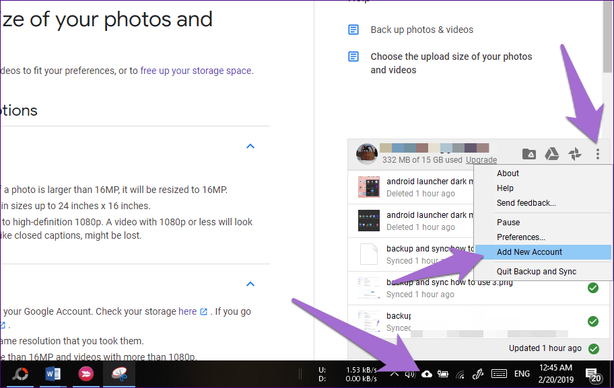Image resolution: width=614 pixels, height=388 pixels.
Task: Open the Wi-Fi network tray icon
Action: [460, 375]
